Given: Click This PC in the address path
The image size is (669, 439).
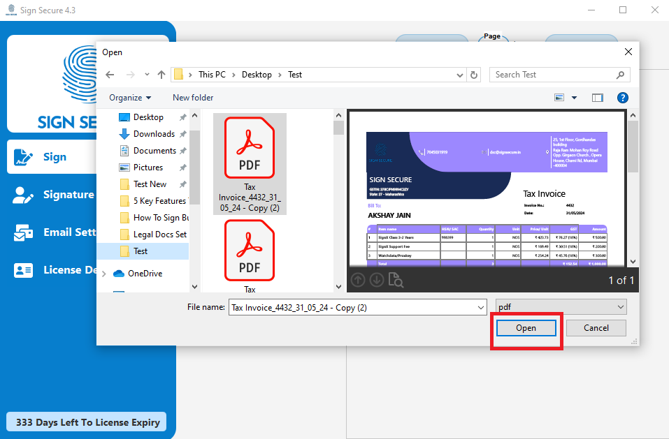Looking at the screenshot, I should coord(212,75).
